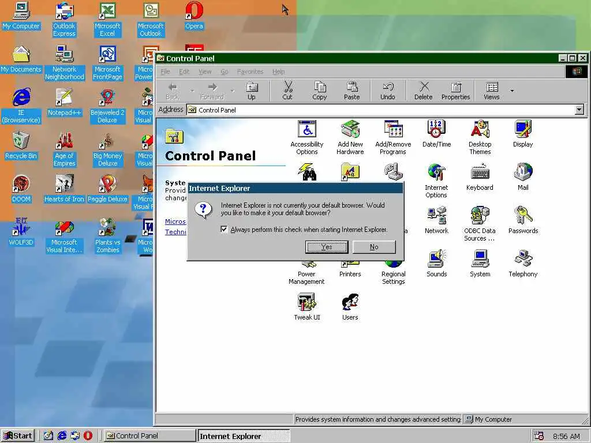Screen dimensions: 591x443
Task: Open the Keyboard applet
Action: click(480, 178)
